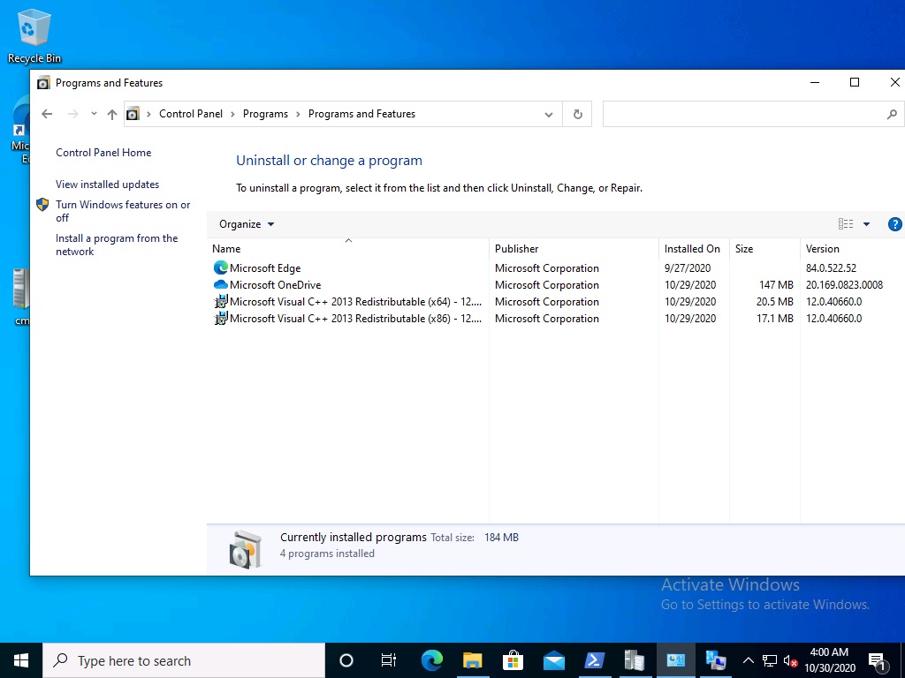This screenshot has height=678, width=905.
Task: Click the Visual C++ 2013 (x64) installer icon
Action: (x=220, y=302)
